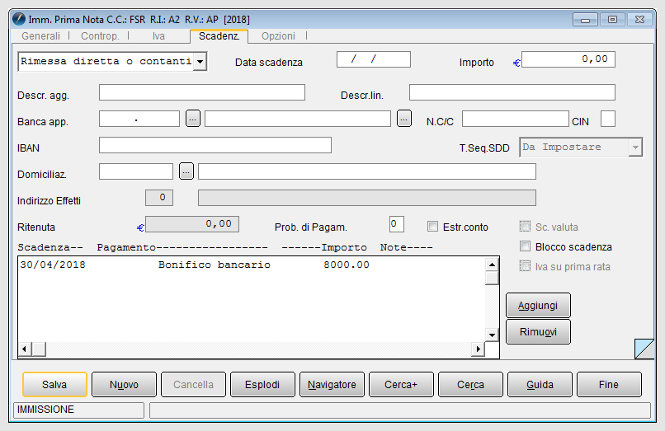
Task: Click the list's scroll down arrow
Action: [492, 335]
